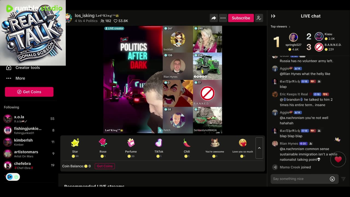Click the Say something nice chat input

click(299, 179)
